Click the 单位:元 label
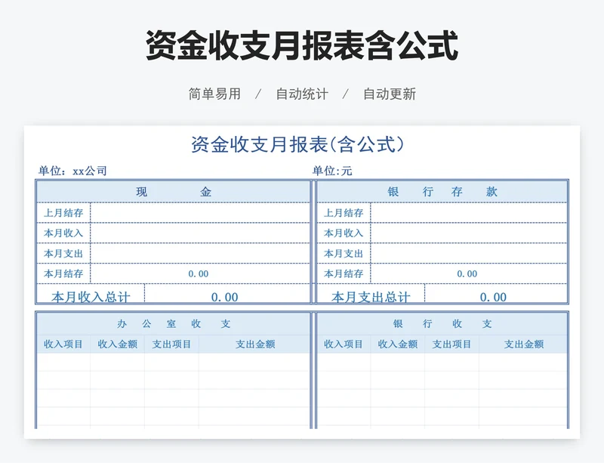The height and width of the screenshot is (463, 604). click(x=332, y=171)
